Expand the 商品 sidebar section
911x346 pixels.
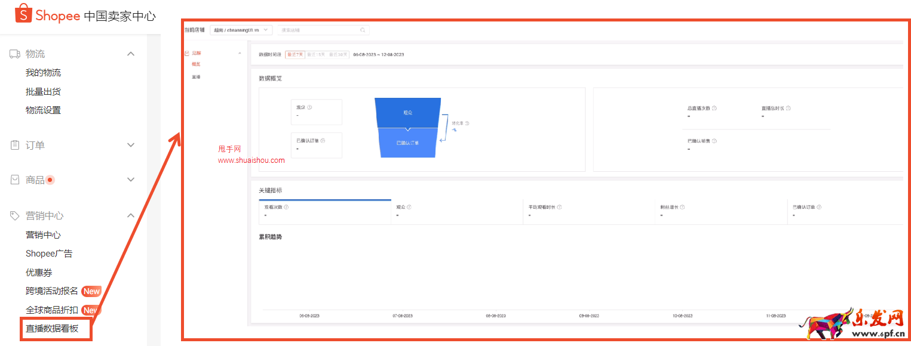point(131,180)
